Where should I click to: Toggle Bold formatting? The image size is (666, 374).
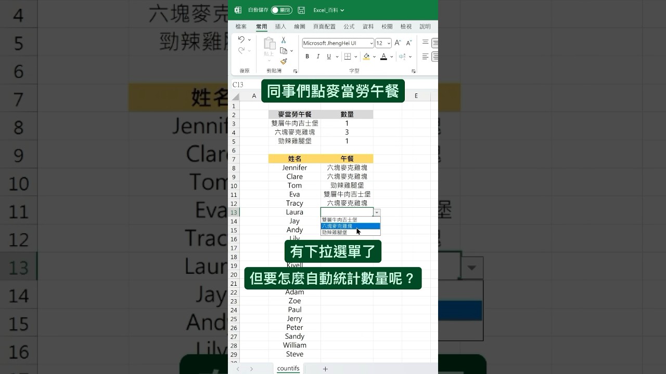tap(307, 57)
